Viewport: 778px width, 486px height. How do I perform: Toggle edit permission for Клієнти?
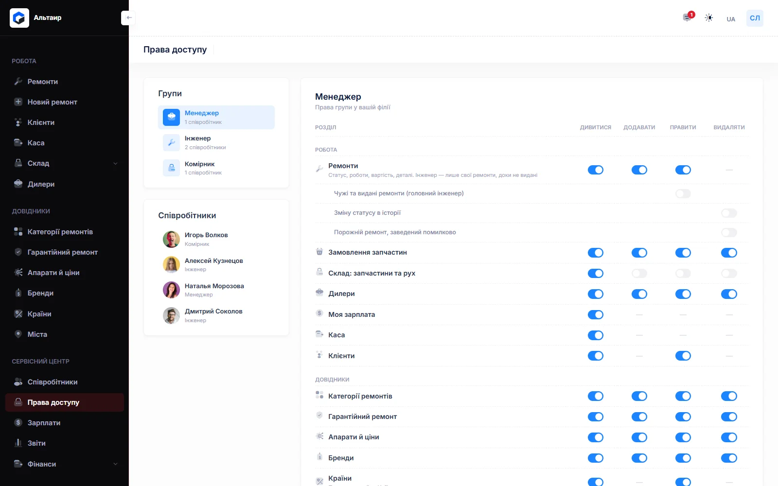pos(683,356)
